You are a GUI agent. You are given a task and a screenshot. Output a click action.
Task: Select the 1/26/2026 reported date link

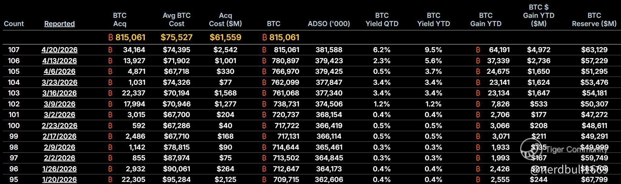coord(60,169)
